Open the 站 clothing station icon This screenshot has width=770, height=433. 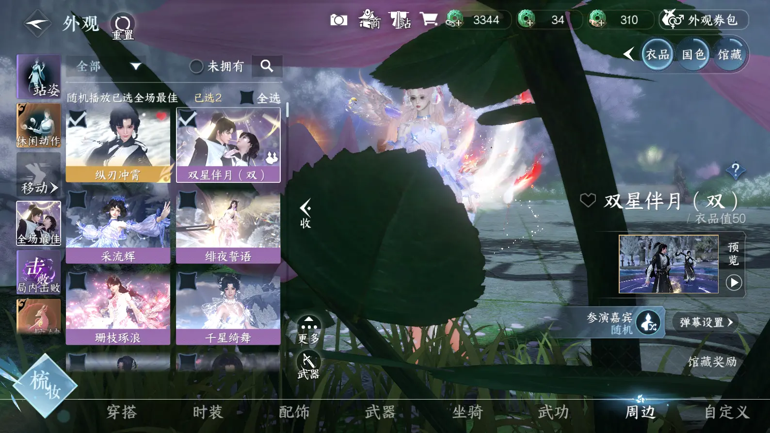(x=400, y=20)
